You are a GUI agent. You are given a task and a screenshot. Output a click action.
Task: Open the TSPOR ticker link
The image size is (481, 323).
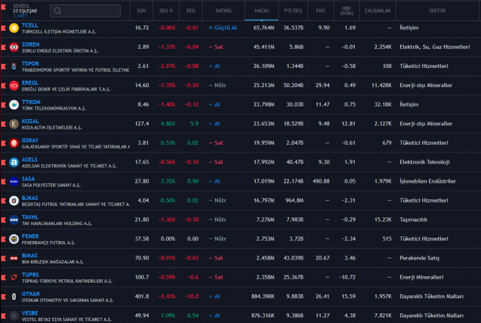[30, 63]
